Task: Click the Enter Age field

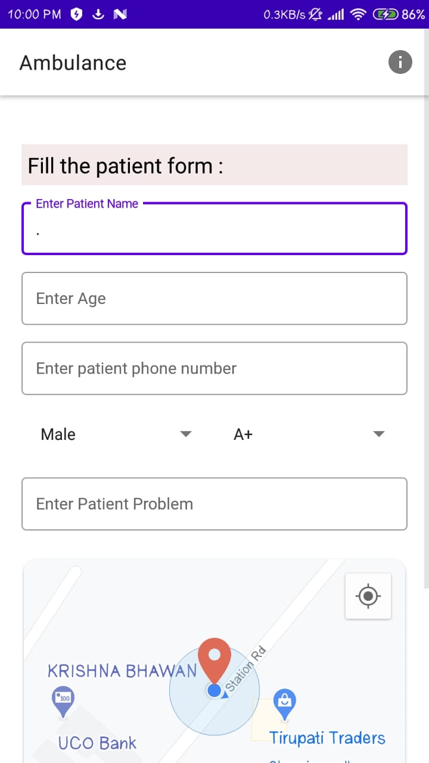Action: (214, 299)
